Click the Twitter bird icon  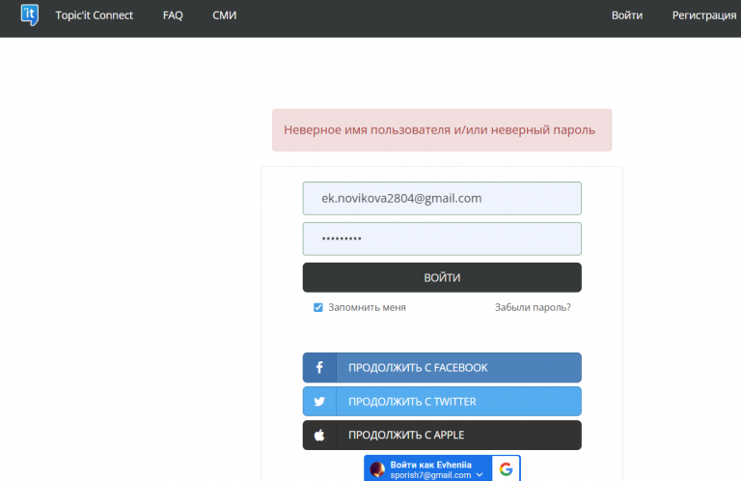[319, 402]
